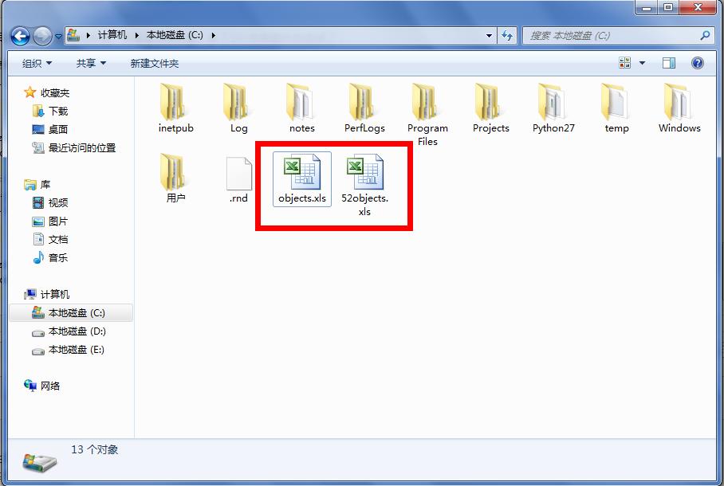
Task: Select the Windows folder icon
Action: (x=678, y=101)
